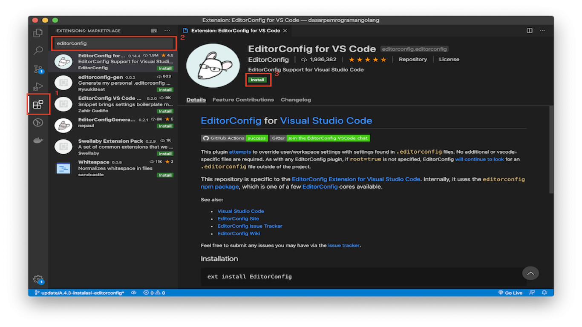Click the details page vertical scrollbar

(551, 150)
